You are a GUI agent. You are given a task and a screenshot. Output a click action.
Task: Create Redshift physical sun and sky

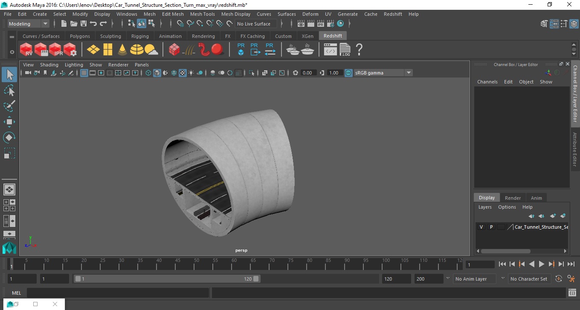[x=151, y=50]
